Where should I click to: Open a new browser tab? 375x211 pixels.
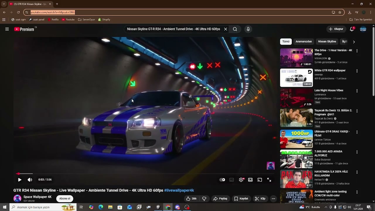click(x=57, y=4)
